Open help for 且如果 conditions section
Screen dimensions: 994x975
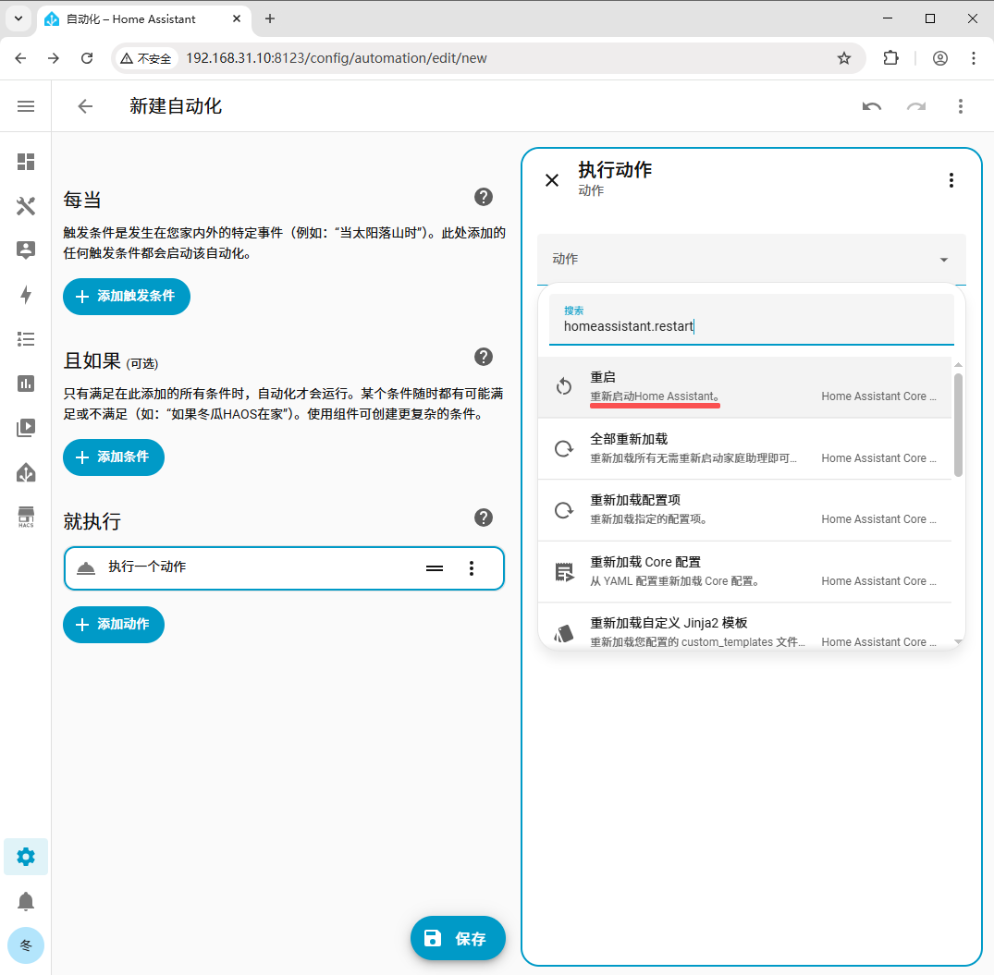483,357
